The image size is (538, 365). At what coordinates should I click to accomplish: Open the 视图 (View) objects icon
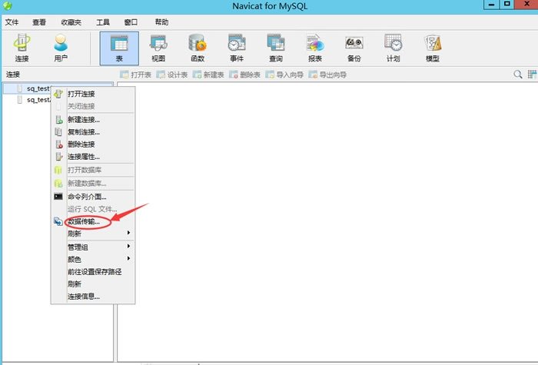click(158, 48)
